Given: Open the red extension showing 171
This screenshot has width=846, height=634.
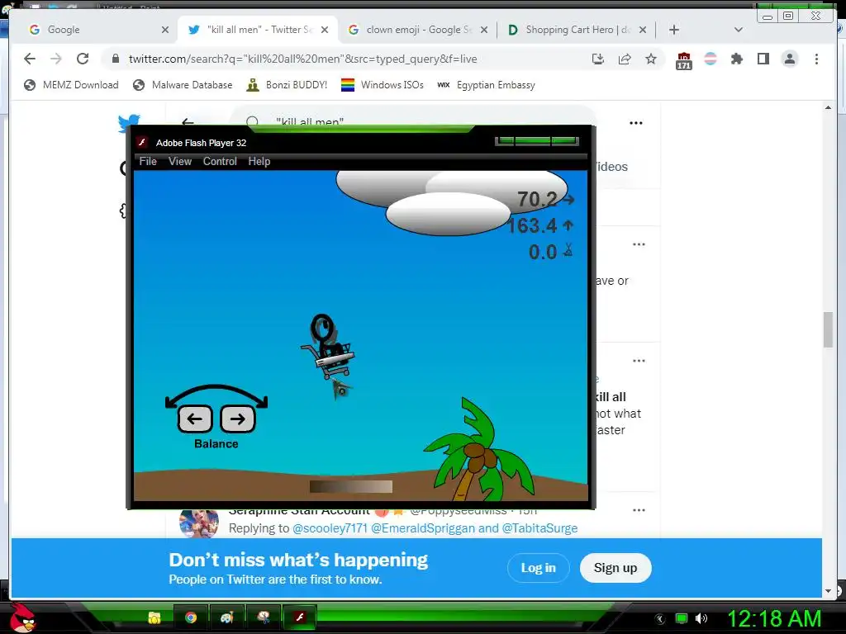Looking at the screenshot, I should (683, 60).
